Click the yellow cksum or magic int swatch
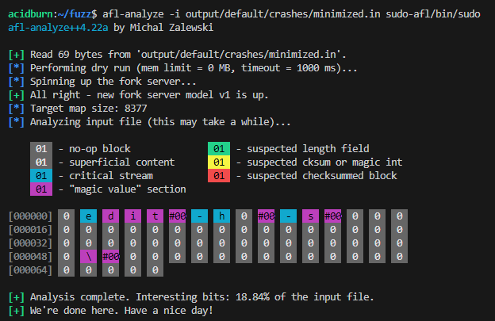 [x=220, y=162]
